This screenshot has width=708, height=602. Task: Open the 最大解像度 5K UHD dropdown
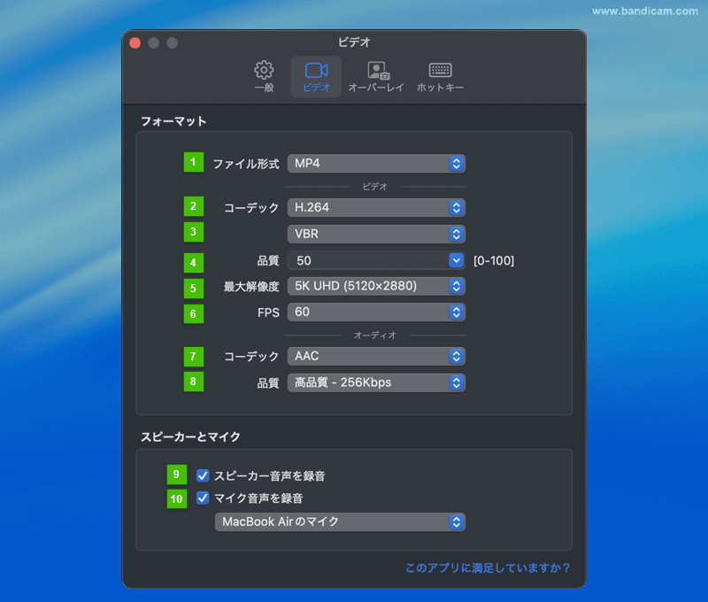(x=376, y=286)
